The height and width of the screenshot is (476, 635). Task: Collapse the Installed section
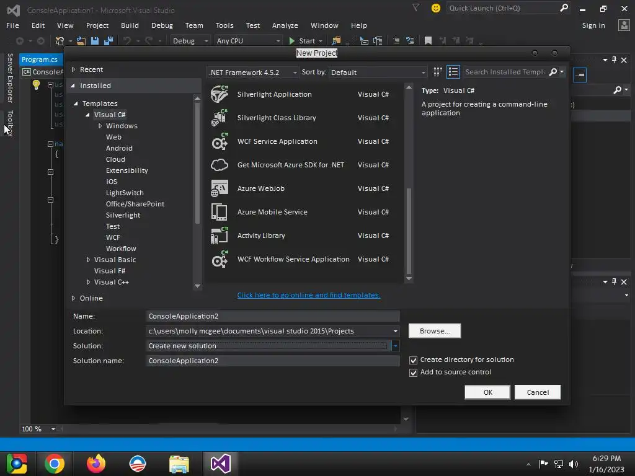pos(73,86)
